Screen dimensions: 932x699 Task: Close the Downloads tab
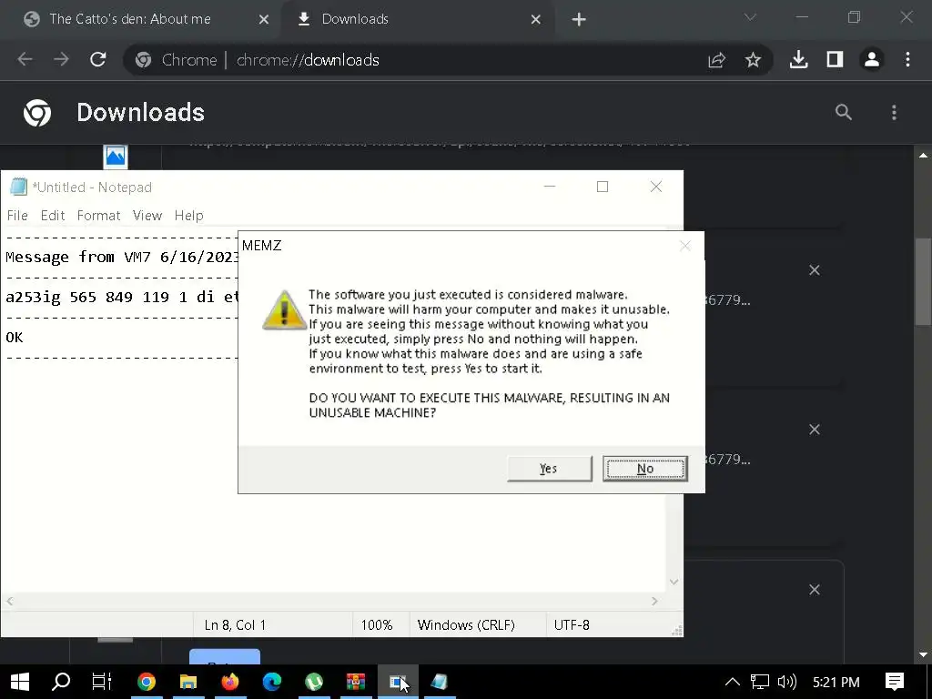(x=535, y=20)
